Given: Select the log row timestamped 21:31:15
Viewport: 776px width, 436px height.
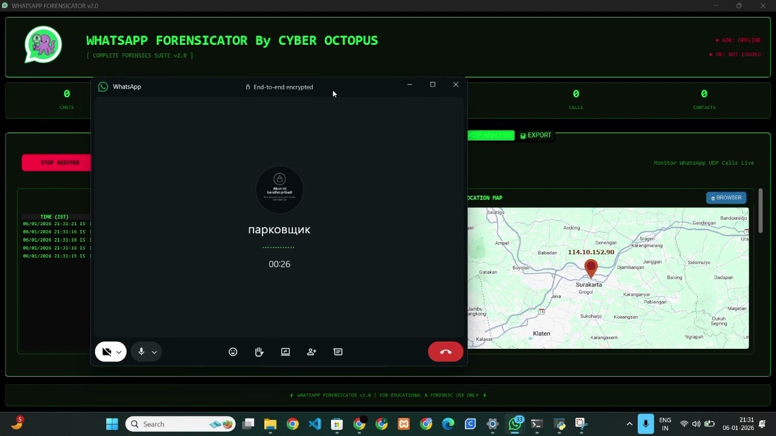Looking at the screenshot, I should click(x=56, y=256).
